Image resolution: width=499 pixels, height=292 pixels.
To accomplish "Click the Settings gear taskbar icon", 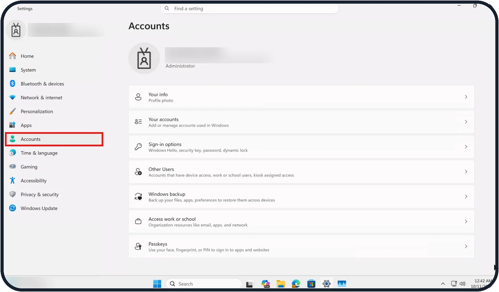I will tap(326, 284).
